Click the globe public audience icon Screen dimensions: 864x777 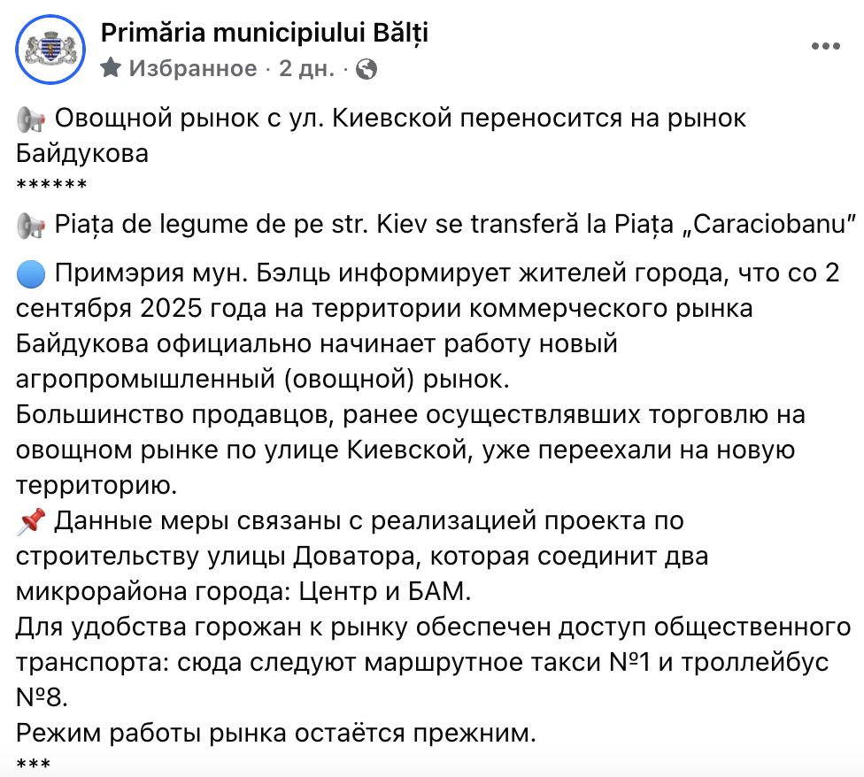click(366, 69)
